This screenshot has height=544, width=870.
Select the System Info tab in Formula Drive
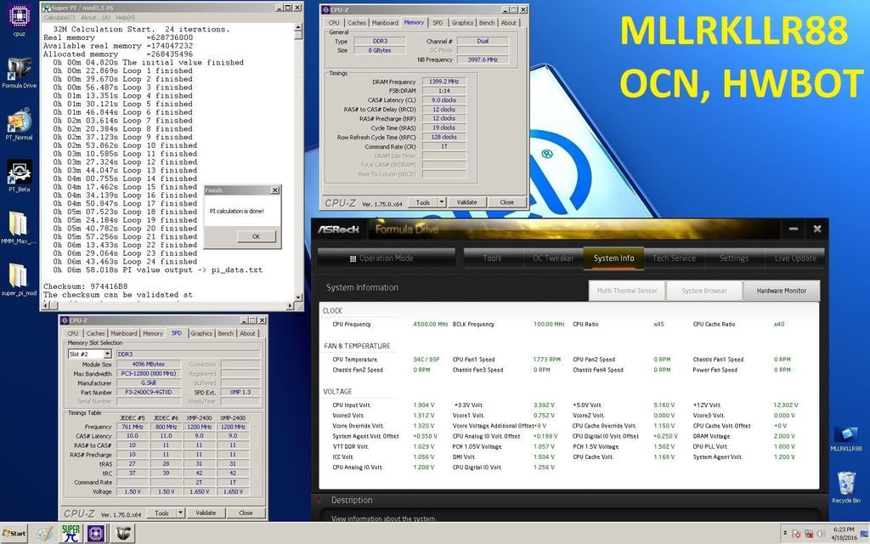point(613,258)
